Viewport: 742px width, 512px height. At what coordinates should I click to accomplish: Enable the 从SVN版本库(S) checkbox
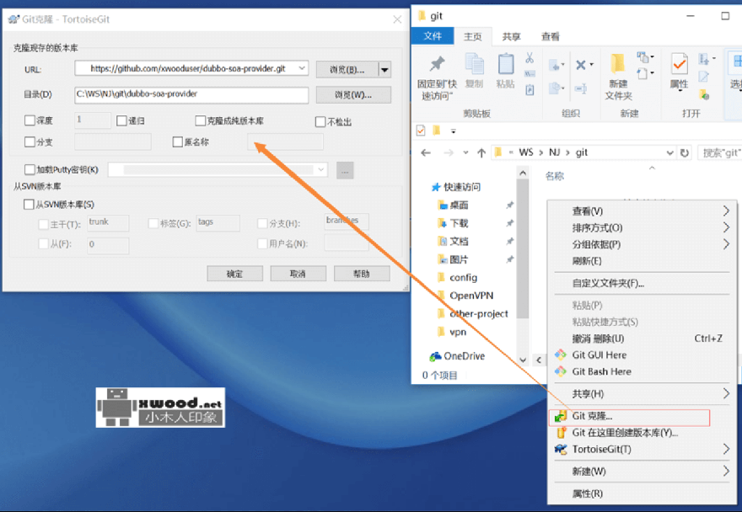coord(29,205)
